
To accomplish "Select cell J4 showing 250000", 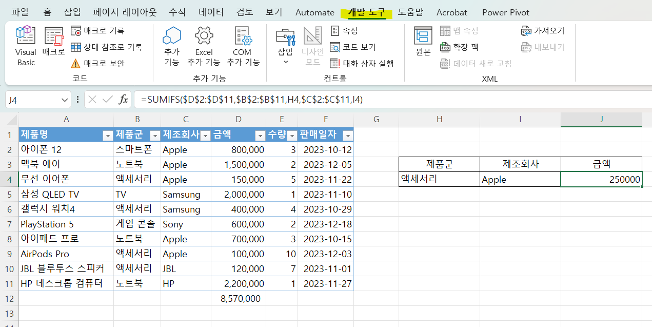I will [x=601, y=180].
